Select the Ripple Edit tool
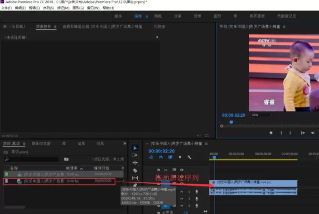Screen dimensions: 319x214 pyautogui.click(x=135, y=163)
